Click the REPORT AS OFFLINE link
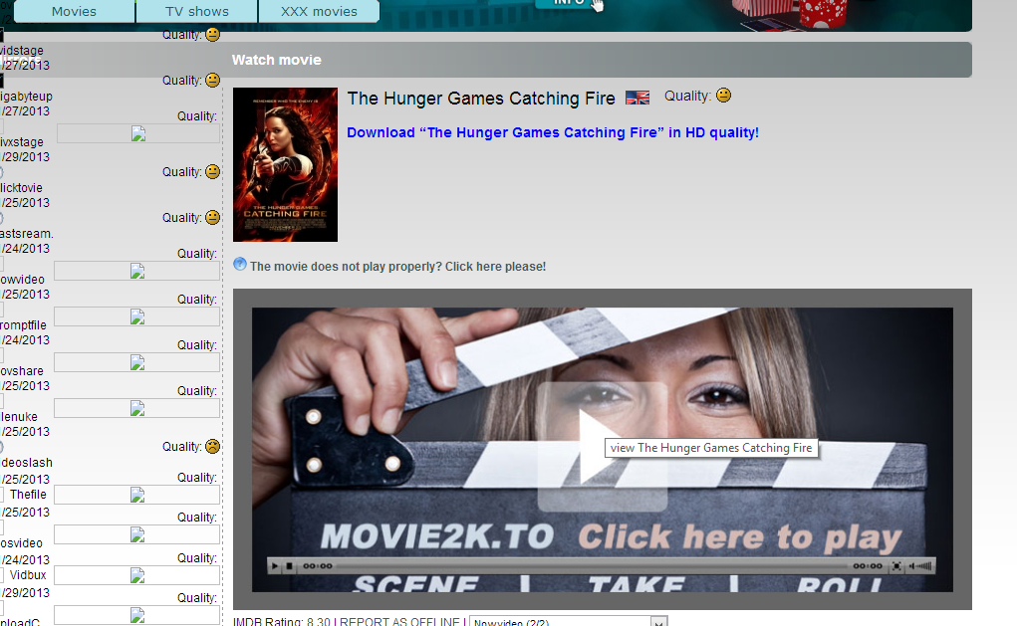Viewport: 1017px width, 626px height. pos(399,621)
